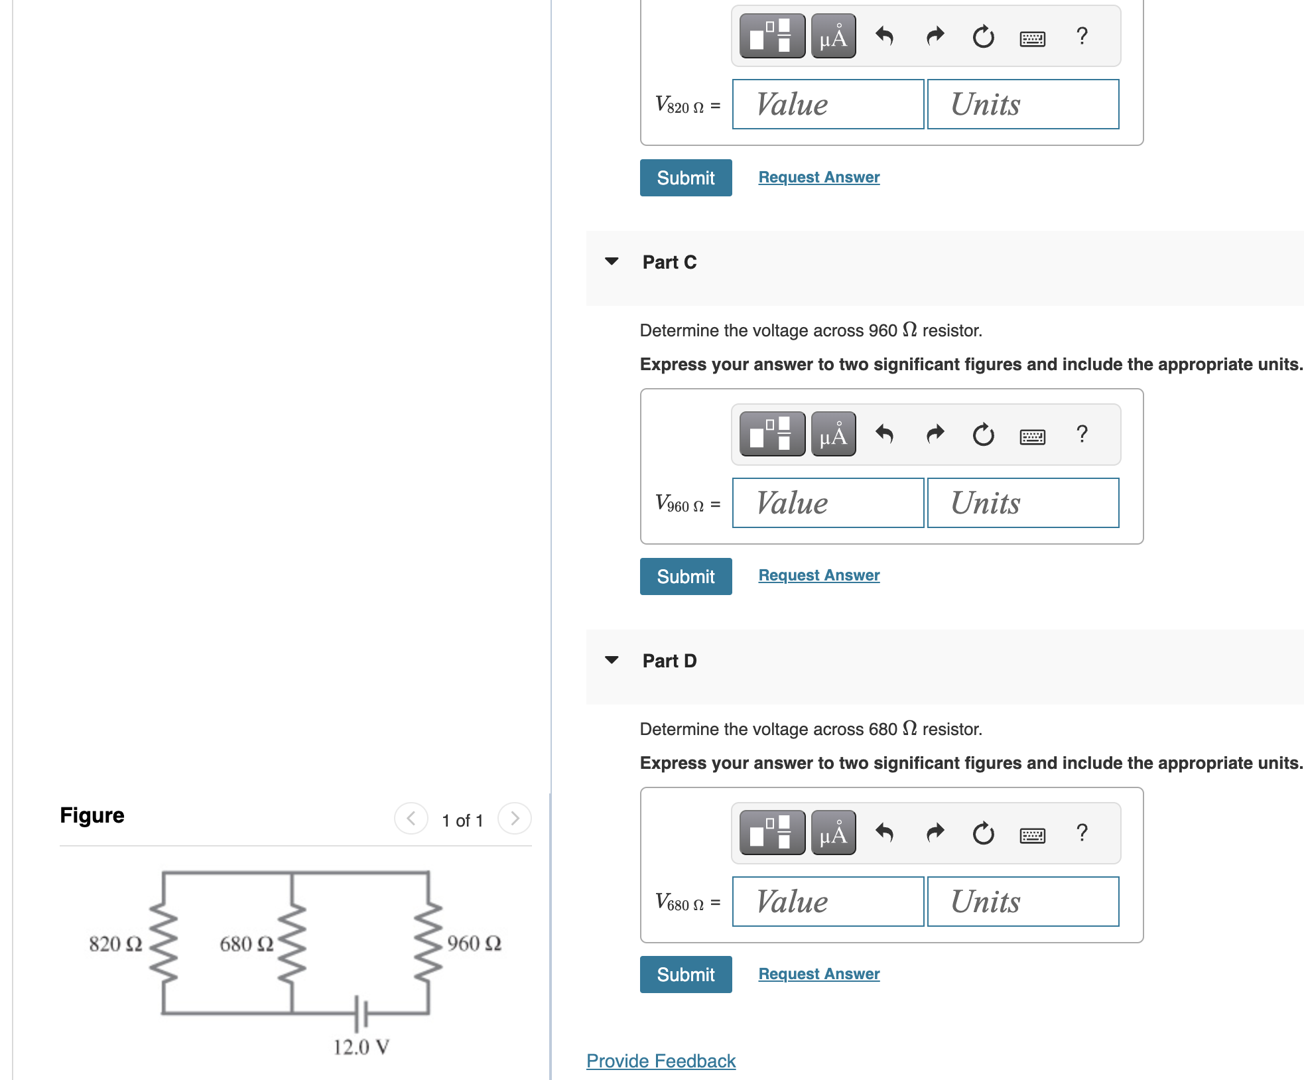Viewport: 1304px width, 1080px height.
Task: Submit the answer for V820
Action: click(685, 177)
